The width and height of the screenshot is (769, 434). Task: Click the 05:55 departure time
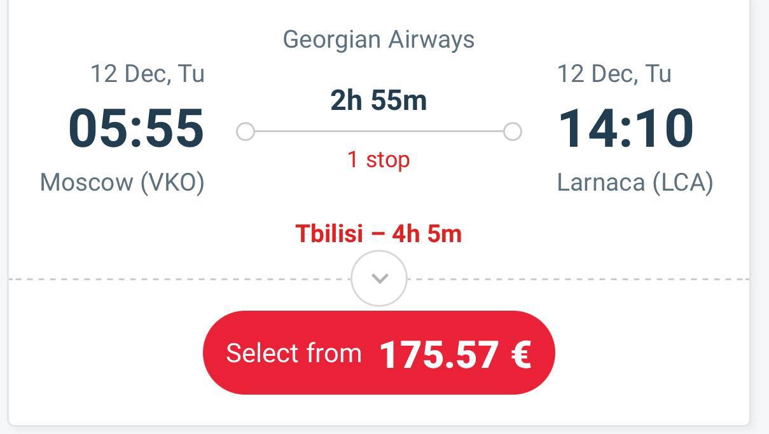point(136,129)
